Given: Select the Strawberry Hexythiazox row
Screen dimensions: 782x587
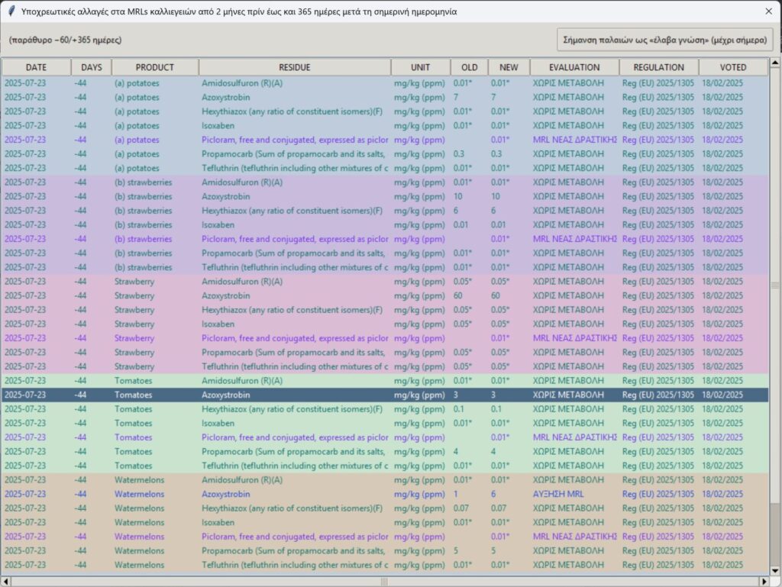Looking at the screenshot, I should (x=385, y=310).
